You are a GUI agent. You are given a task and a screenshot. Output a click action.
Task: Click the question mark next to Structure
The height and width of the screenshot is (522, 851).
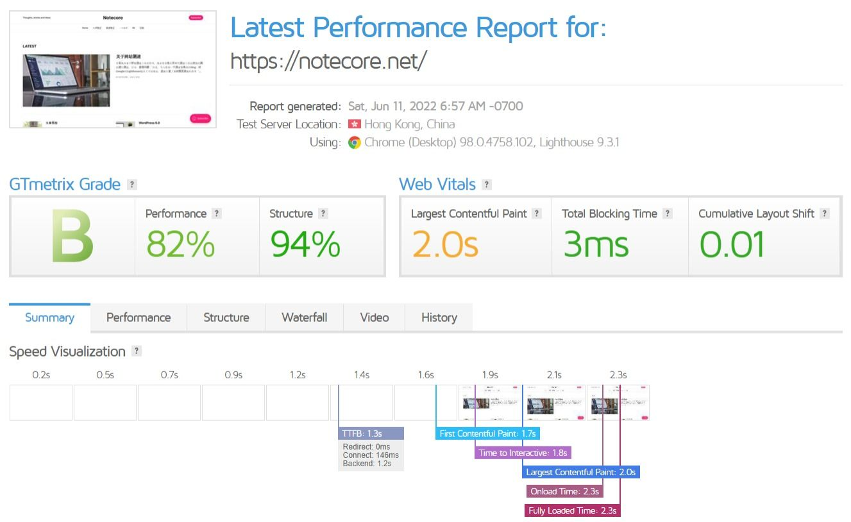pos(323,214)
